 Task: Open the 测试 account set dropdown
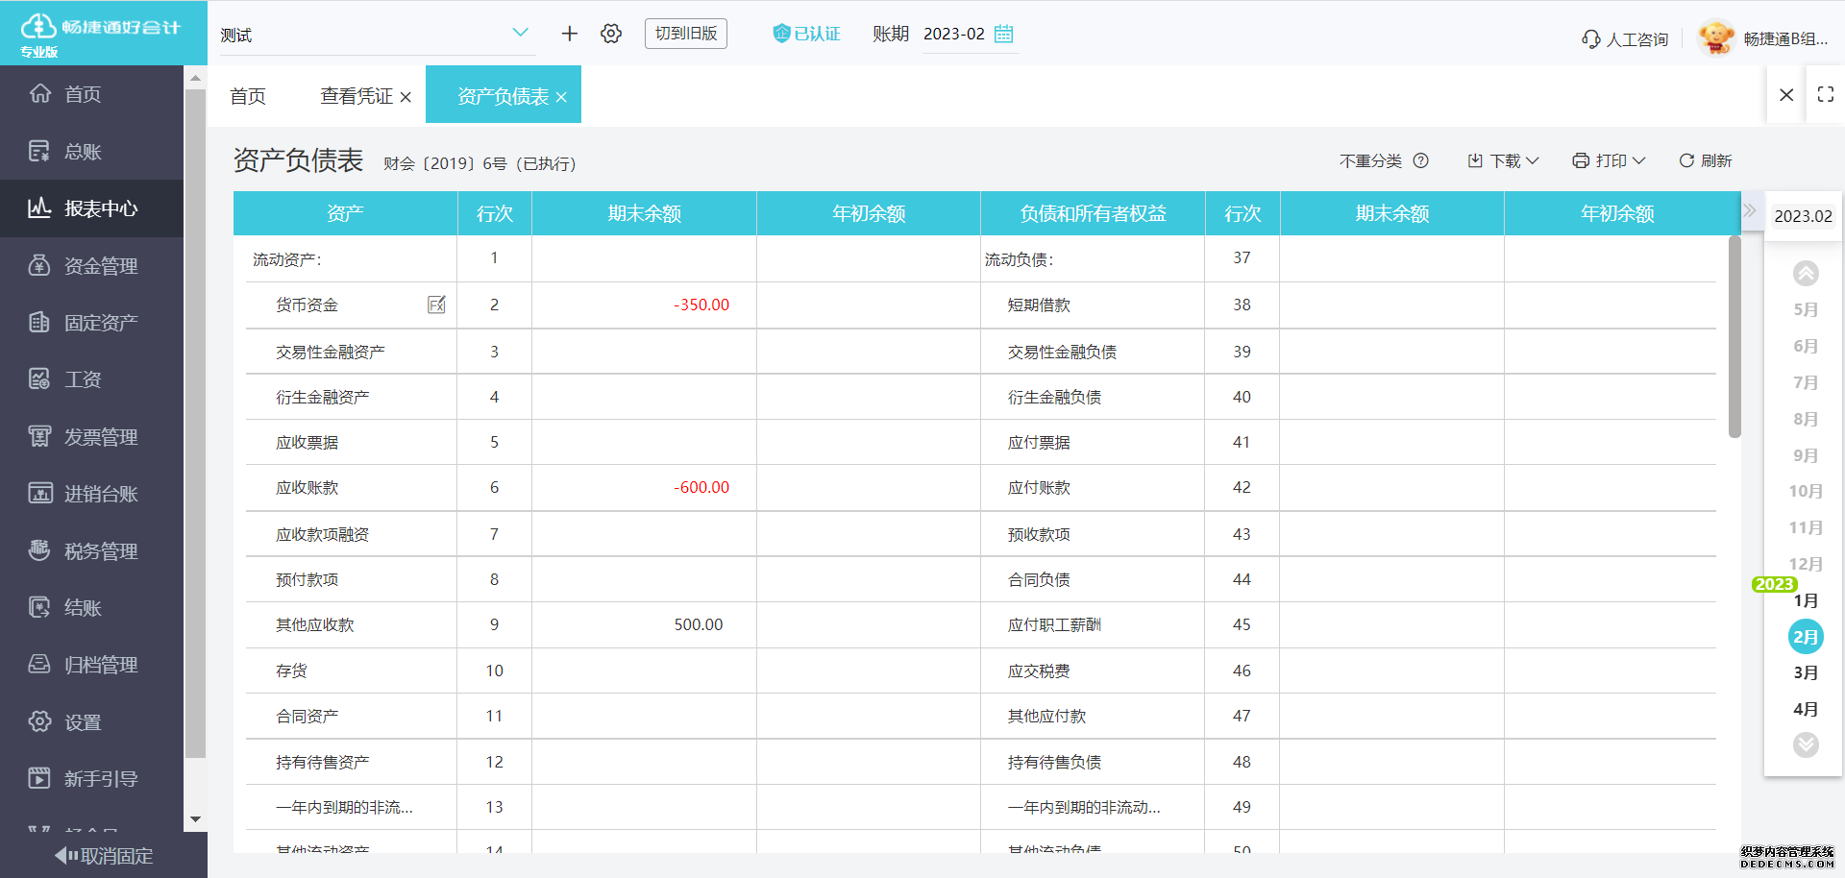tap(375, 34)
